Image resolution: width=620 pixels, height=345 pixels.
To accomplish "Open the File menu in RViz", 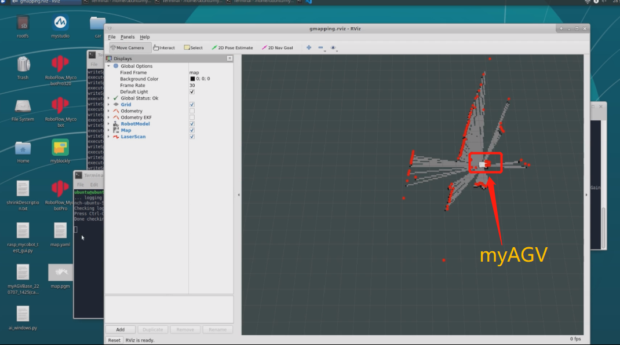I will (111, 36).
